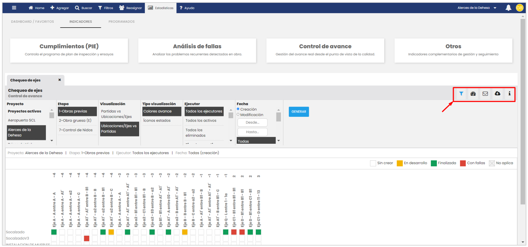Select the Modificación date radio button
Screen dimensions: 528x247
pos(238,114)
